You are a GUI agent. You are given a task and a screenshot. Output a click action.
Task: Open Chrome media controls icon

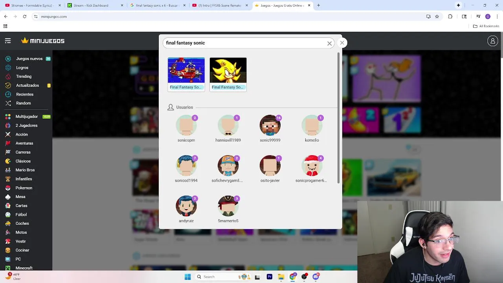tap(478, 17)
